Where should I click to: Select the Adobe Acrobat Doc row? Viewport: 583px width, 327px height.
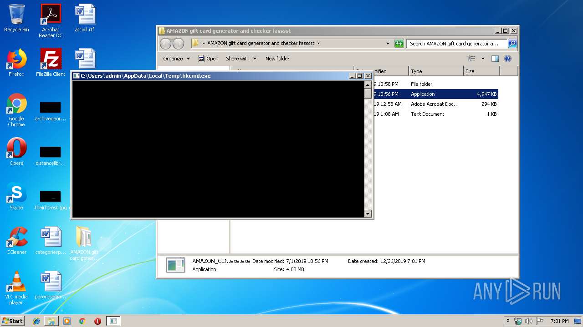click(x=435, y=104)
